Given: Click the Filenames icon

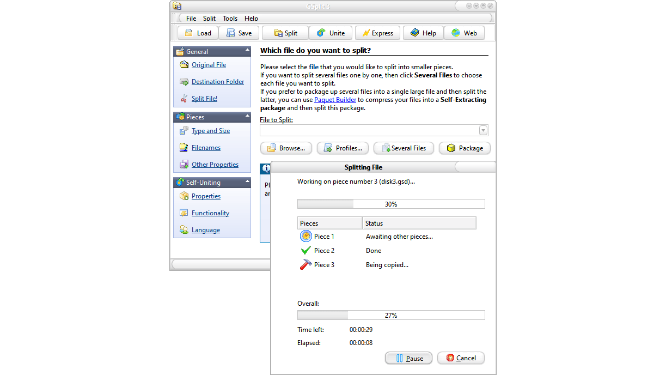Looking at the screenshot, I should (184, 148).
